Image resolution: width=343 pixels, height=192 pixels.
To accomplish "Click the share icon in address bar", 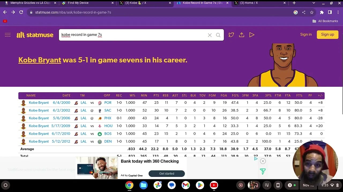I will tap(304, 12).
